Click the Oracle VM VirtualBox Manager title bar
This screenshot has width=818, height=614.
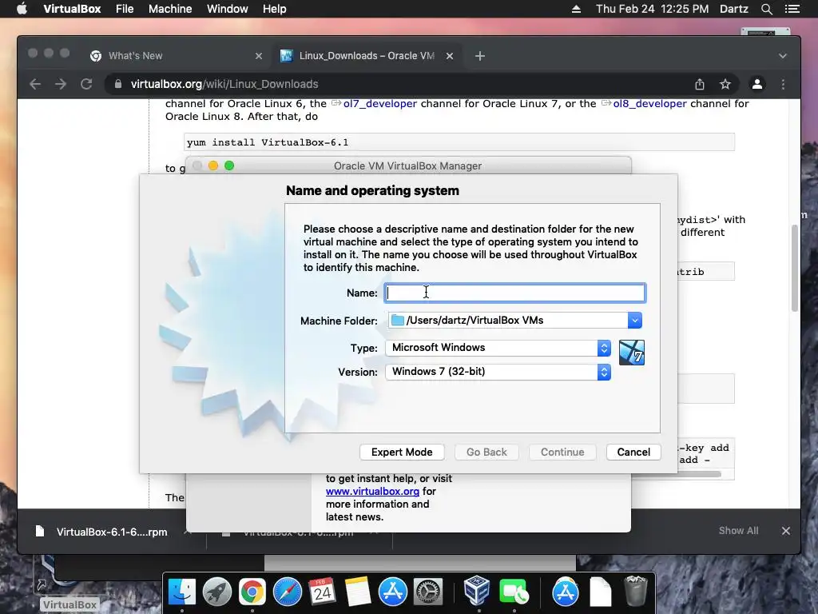pyautogui.click(x=408, y=165)
